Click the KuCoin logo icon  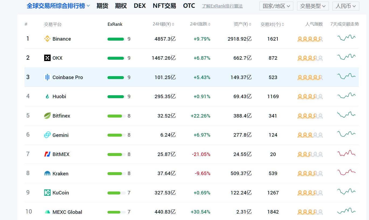[x=47, y=193]
